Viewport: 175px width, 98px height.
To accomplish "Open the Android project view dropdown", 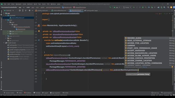I will [x=9, y=10].
